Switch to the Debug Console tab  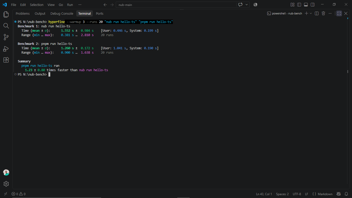[62, 13]
